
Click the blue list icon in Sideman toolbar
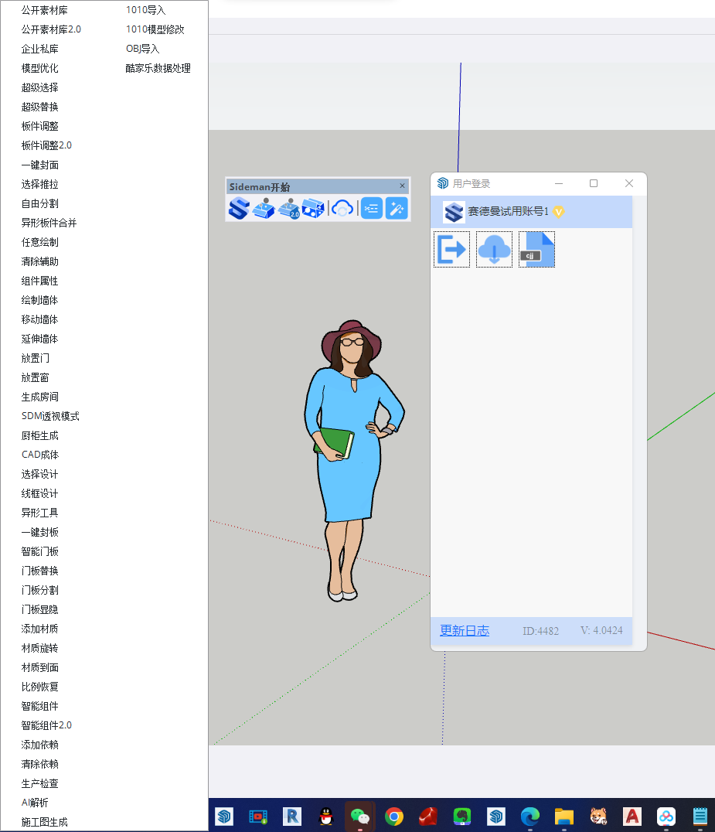tap(372, 208)
